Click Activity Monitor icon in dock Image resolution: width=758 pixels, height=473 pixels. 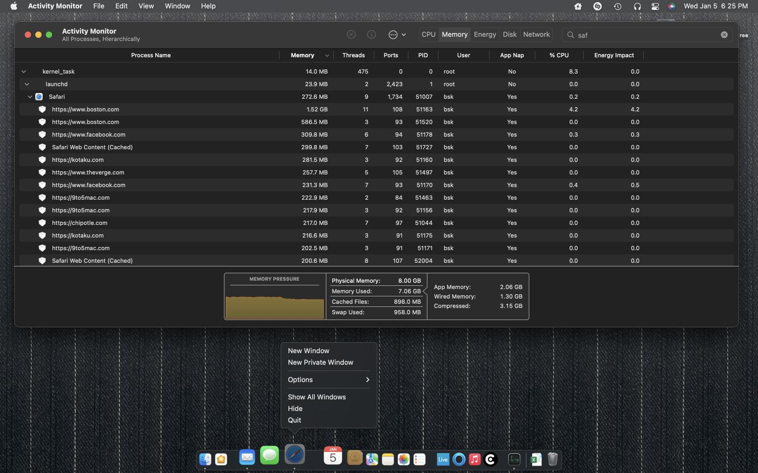[514, 459]
